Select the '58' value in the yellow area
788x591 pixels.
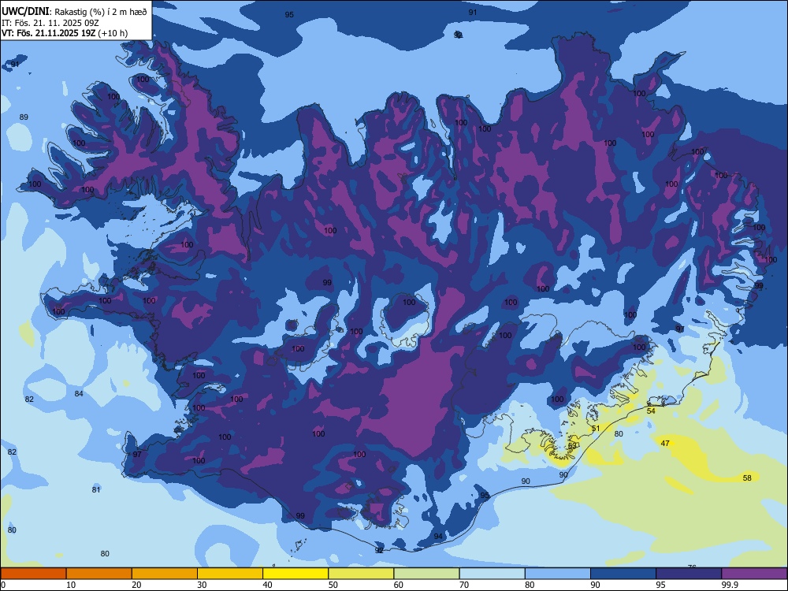click(747, 478)
